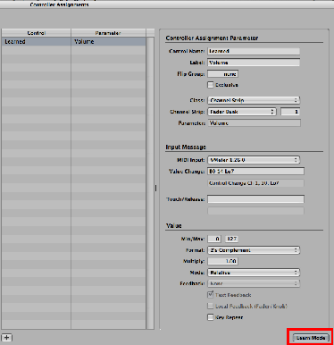
Task: Open the MIDI Input dropdown
Action: pyautogui.click(x=254, y=160)
